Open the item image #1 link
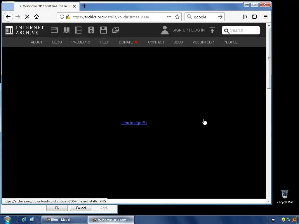299x224 pixels. click(x=134, y=123)
